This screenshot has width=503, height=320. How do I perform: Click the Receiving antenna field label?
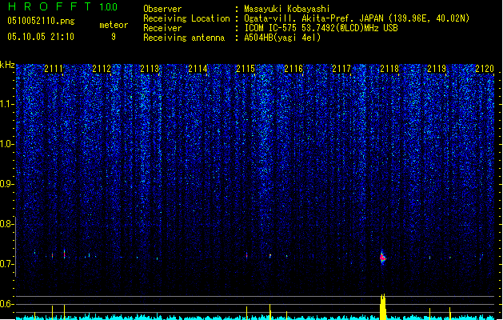click(x=184, y=38)
